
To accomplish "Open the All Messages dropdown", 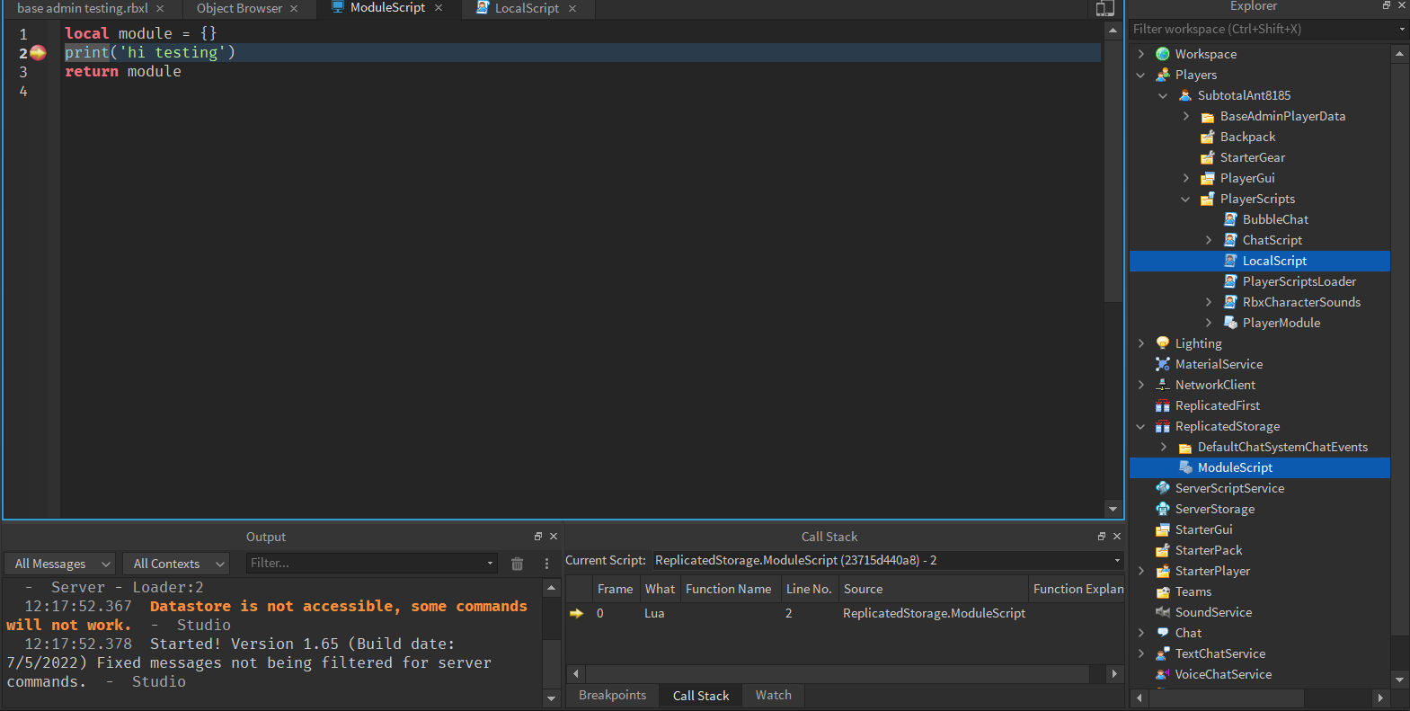I will [61, 564].
